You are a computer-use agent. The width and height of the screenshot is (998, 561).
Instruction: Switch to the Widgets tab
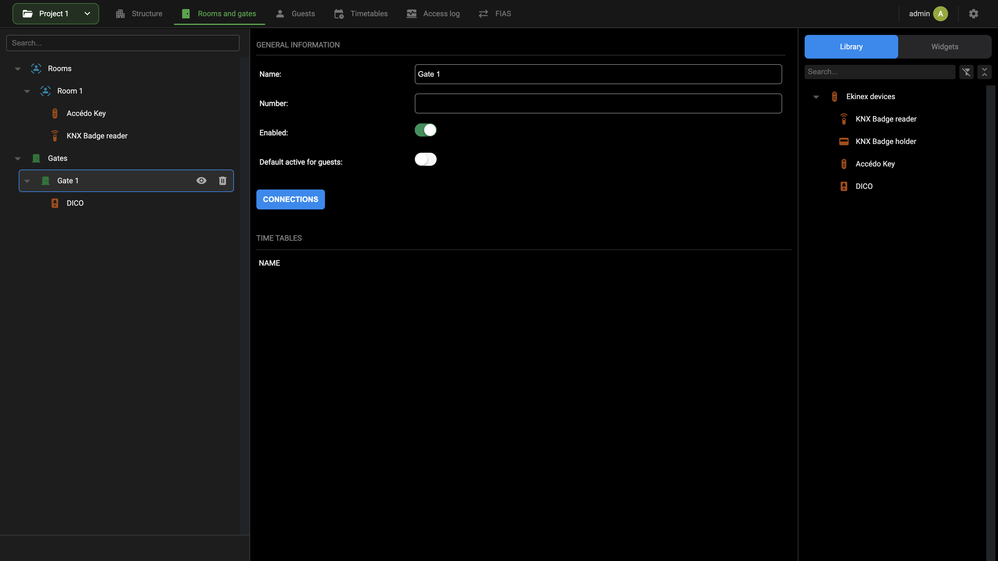[x=945, y=46]
